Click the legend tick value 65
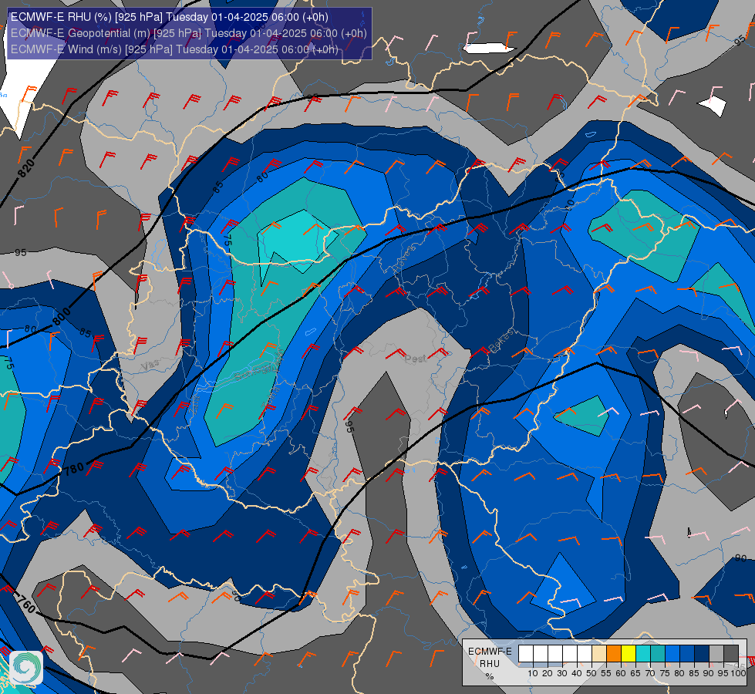The image size is (755, 694). (x=635, y=673)
